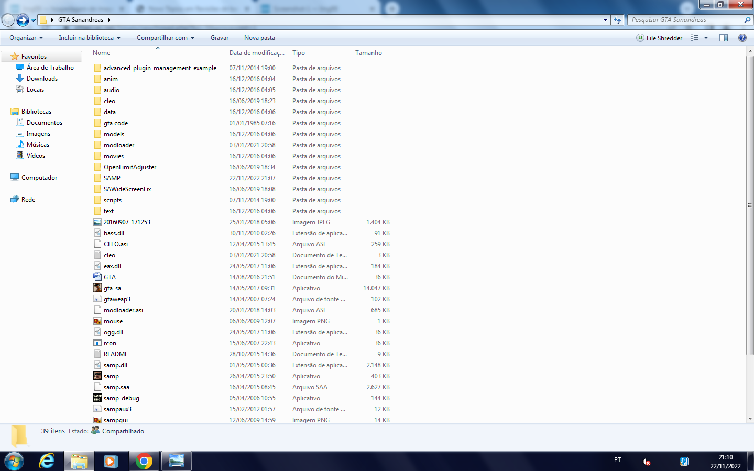Open Locais in the navigation pane

coord(35,90)
